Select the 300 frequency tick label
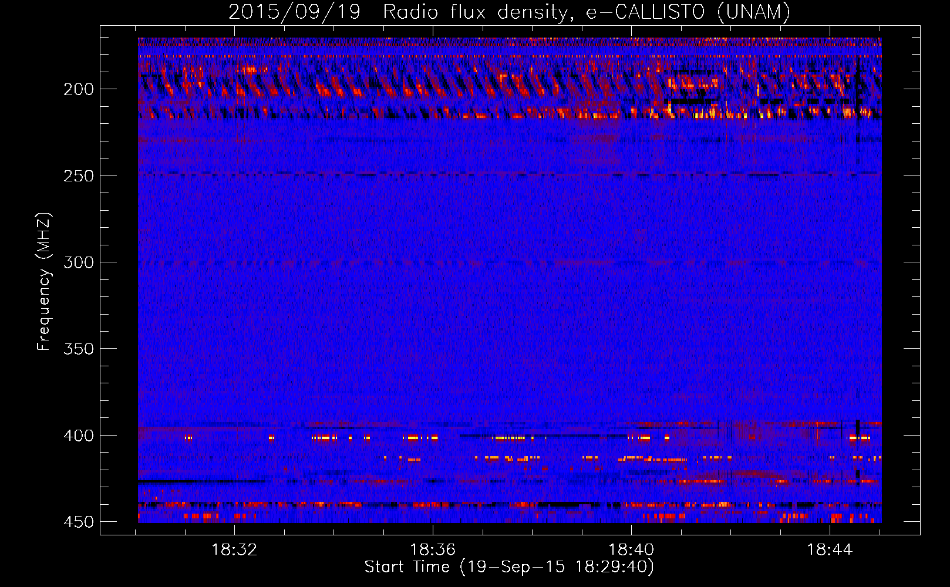 click(79, 262)
